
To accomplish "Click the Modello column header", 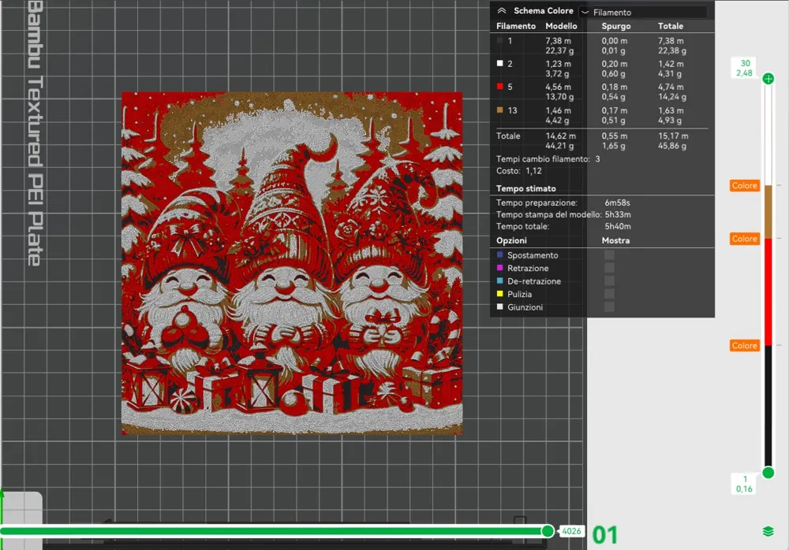I will 561,26.
